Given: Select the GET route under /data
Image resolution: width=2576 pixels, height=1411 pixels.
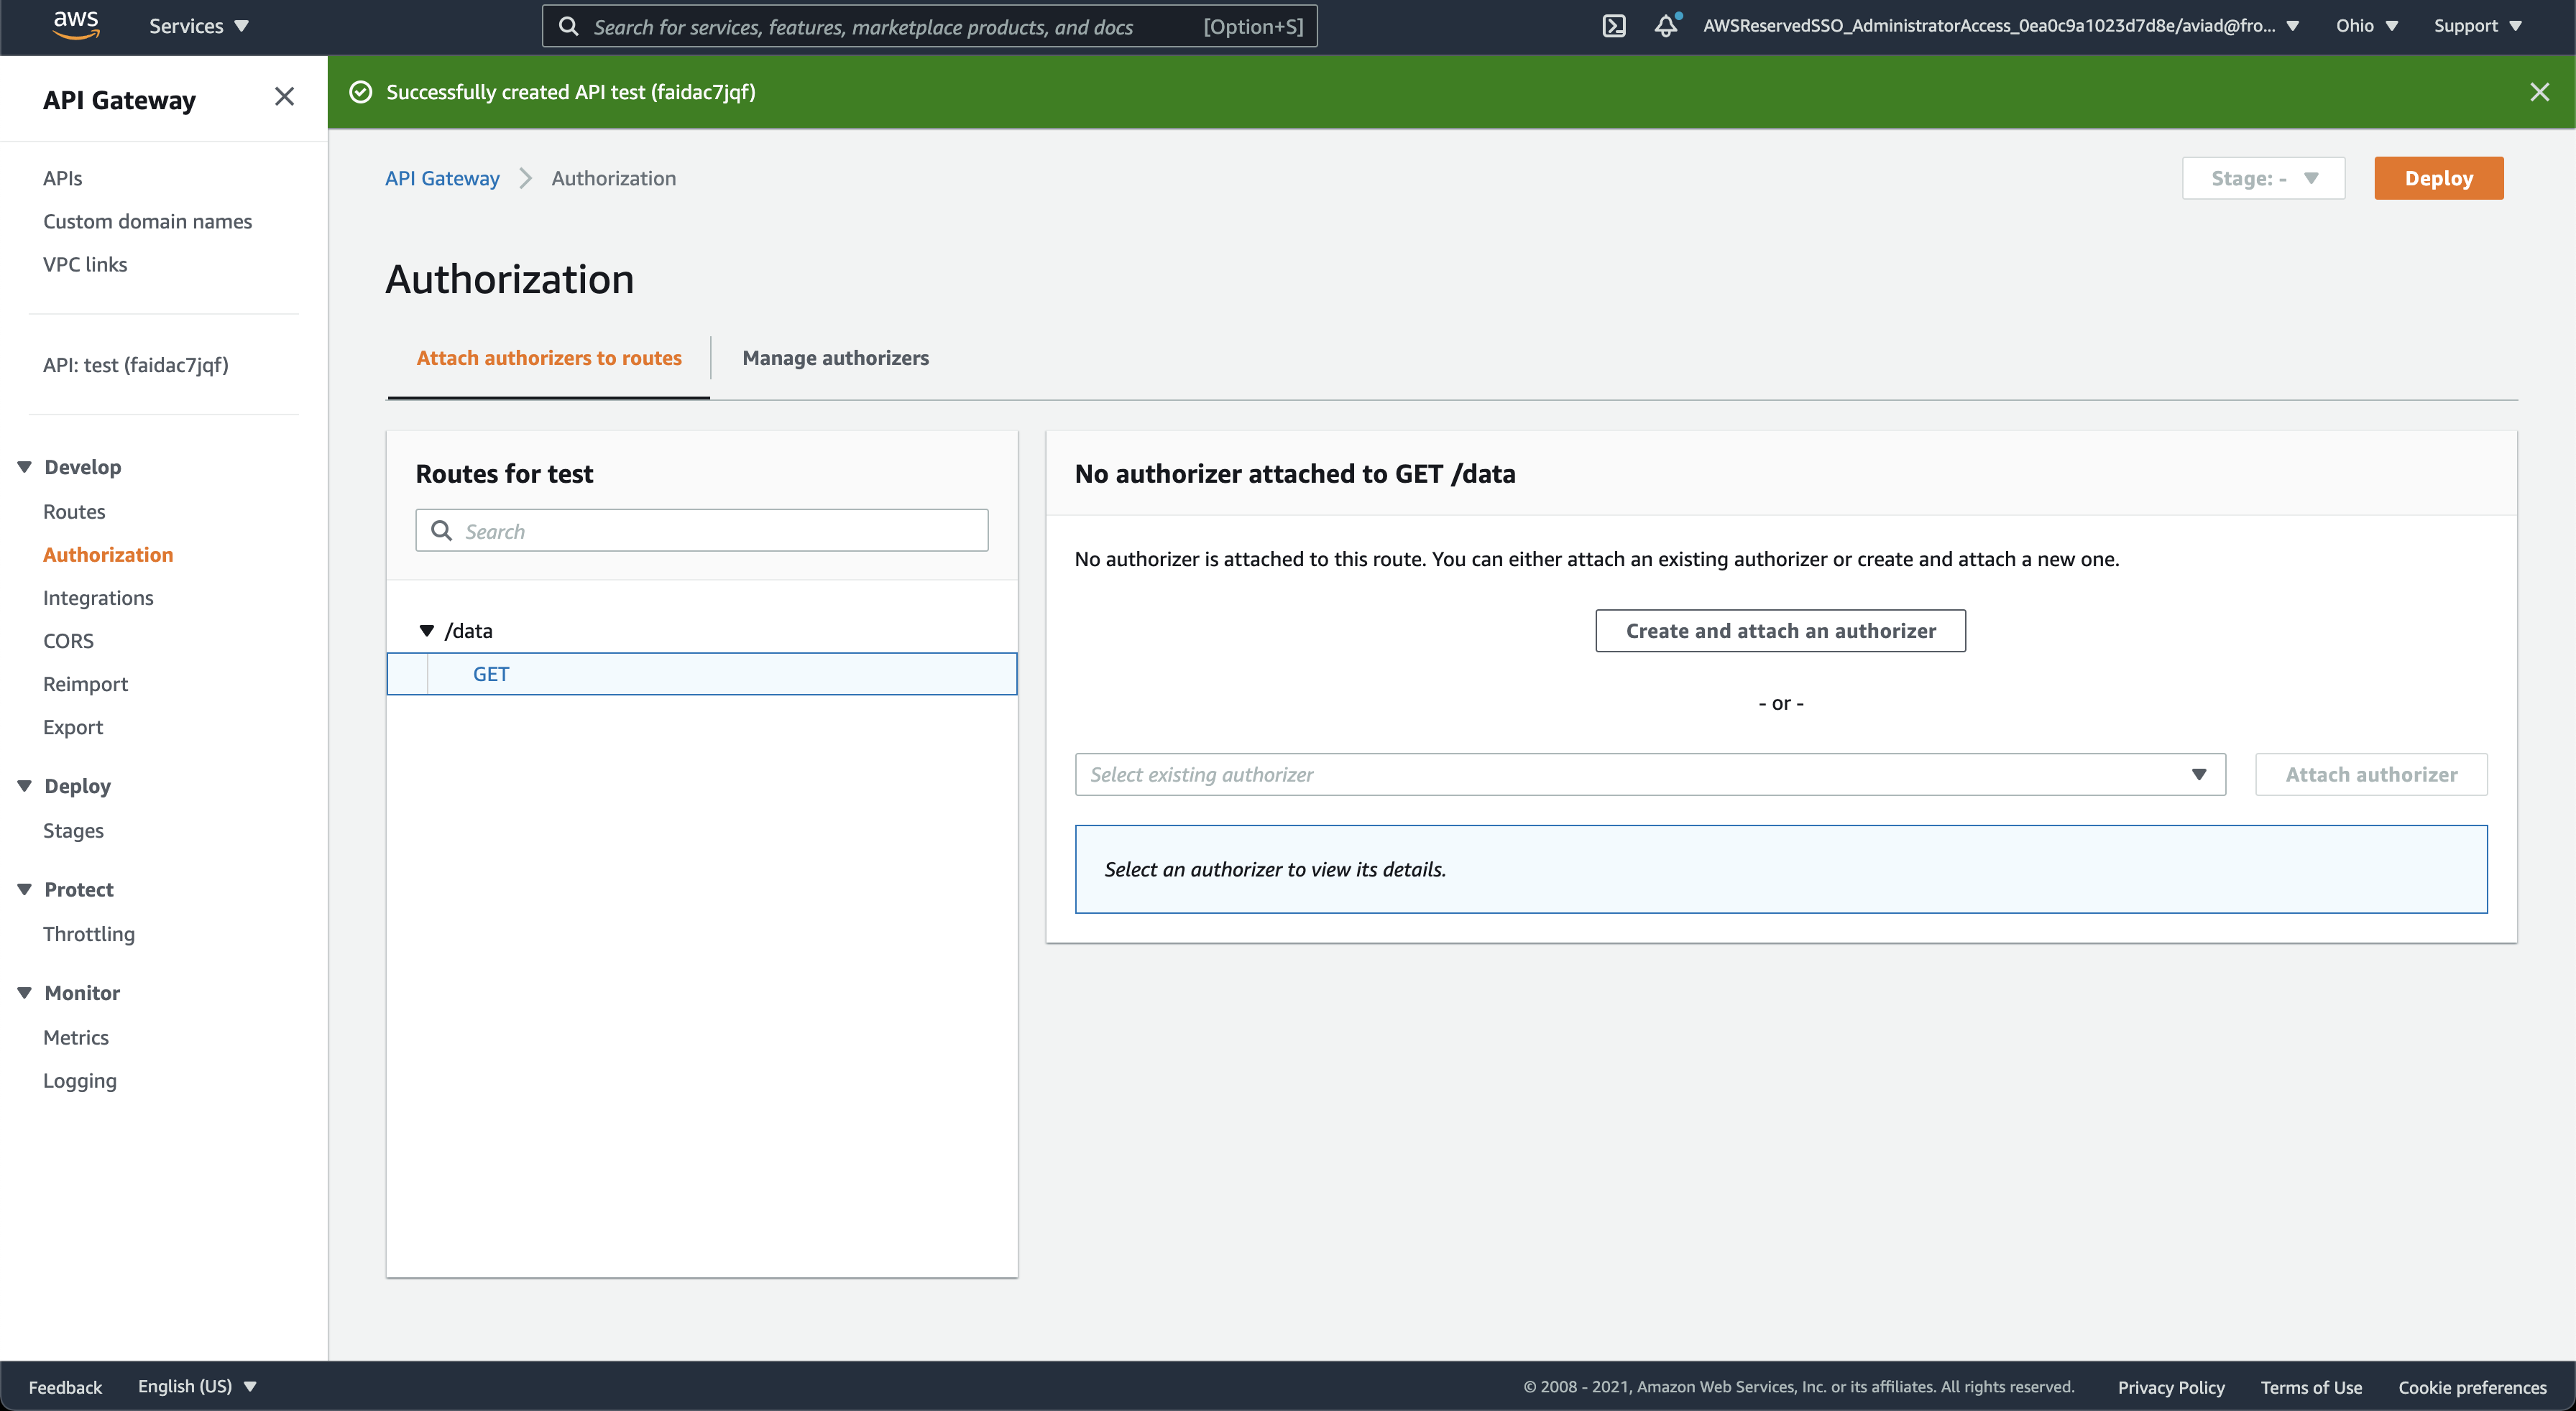Looking at the screenshot, I should pos(490,673).
